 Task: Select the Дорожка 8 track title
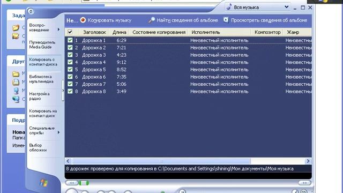(x=94, y=91)
